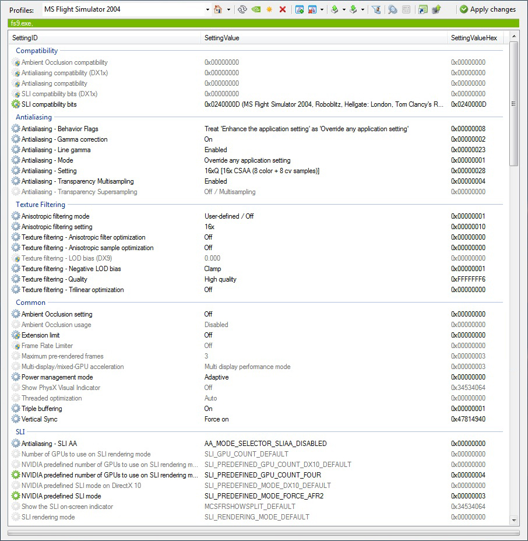Screen dimensions: 528x541
Task: Click the grey grid toolbar icon
Action: pos(406,10)
